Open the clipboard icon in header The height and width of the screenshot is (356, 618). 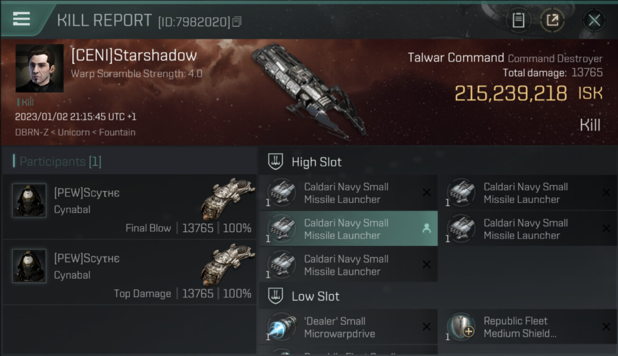(518, 20)
